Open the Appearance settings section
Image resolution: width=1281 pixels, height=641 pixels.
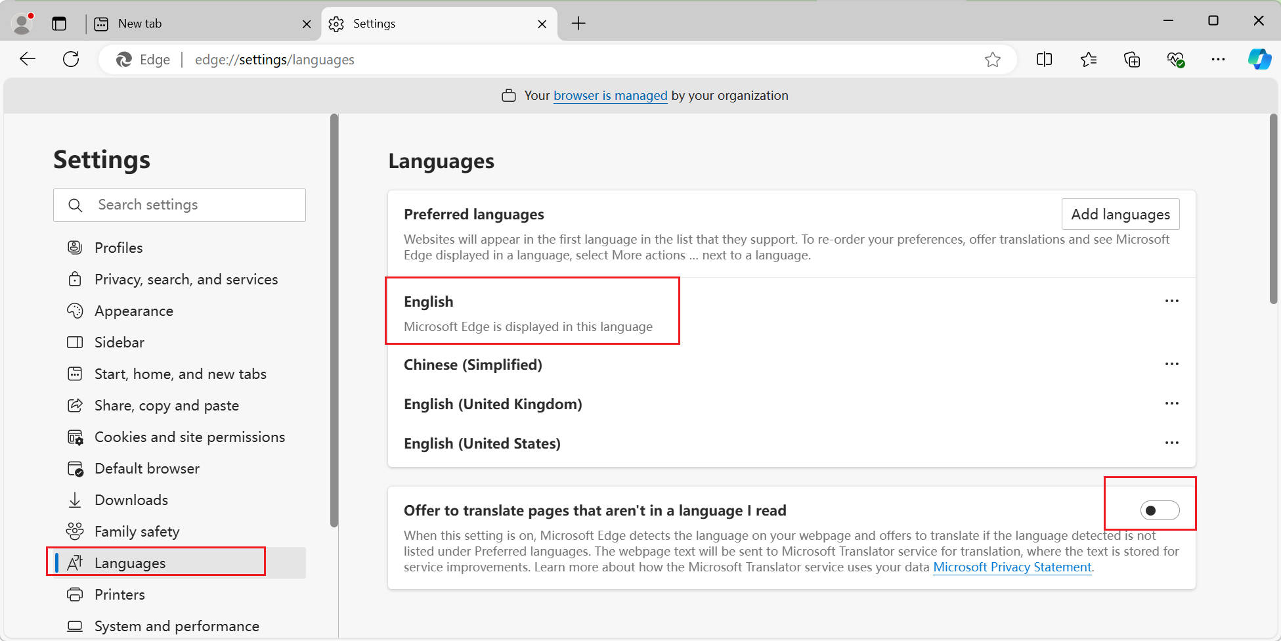(x=179, y=311)
